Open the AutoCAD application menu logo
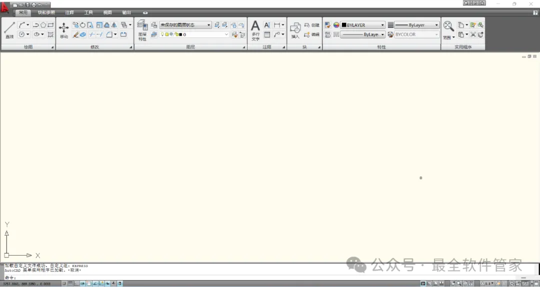The image size is (540, 287). pyautogui.click(x=5, y=7)
